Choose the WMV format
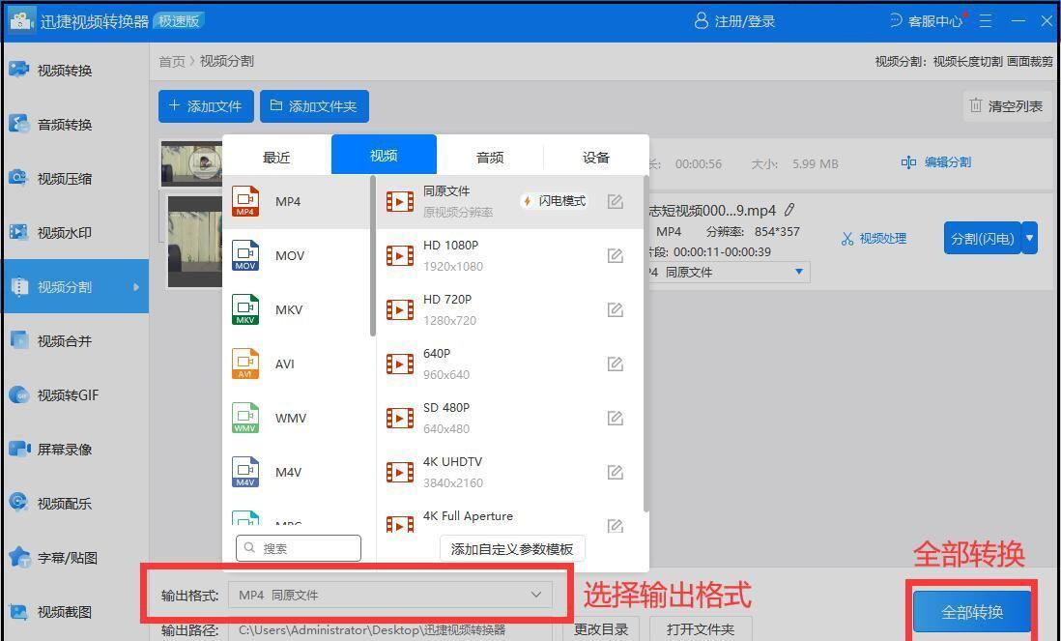The width and height of the screenshot is (1061, 641). pyautogui.click(x=297, y=419)
